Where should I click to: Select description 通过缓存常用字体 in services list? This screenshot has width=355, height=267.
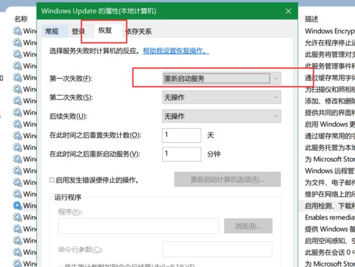[x=330, y=77]
